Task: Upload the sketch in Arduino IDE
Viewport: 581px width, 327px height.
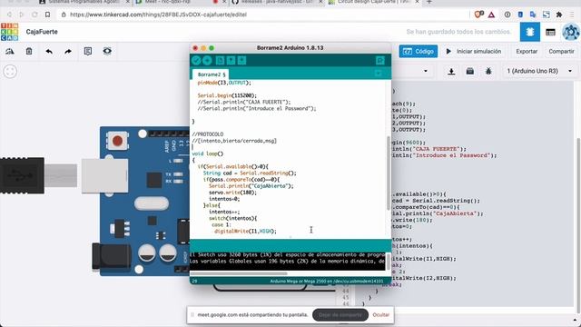Action: coord(207,61)
